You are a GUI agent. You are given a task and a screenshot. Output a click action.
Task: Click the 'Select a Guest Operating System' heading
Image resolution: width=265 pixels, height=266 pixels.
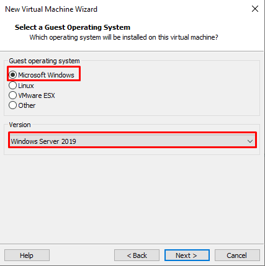point(73,27)
